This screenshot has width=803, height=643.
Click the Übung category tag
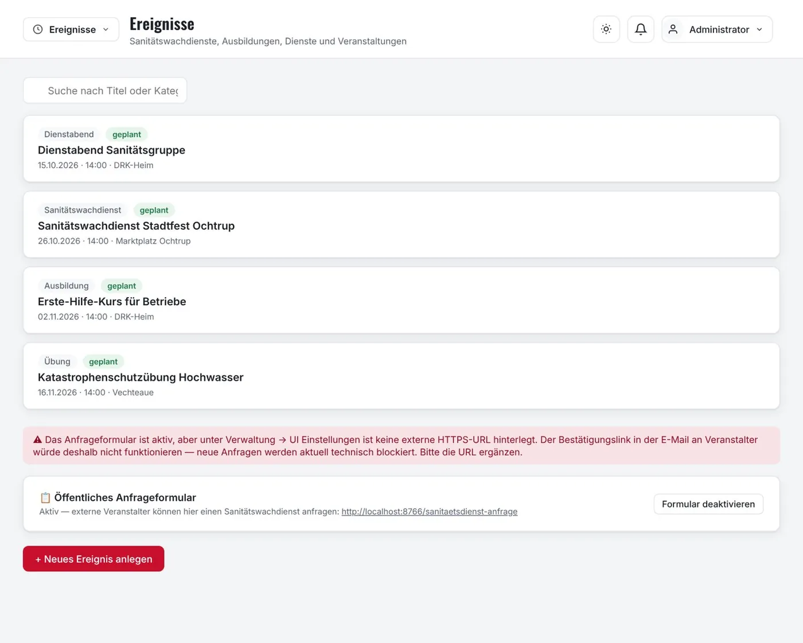tap(57, 361)
